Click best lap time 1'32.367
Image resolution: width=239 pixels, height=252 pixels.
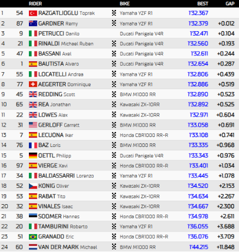click(198, 13)
